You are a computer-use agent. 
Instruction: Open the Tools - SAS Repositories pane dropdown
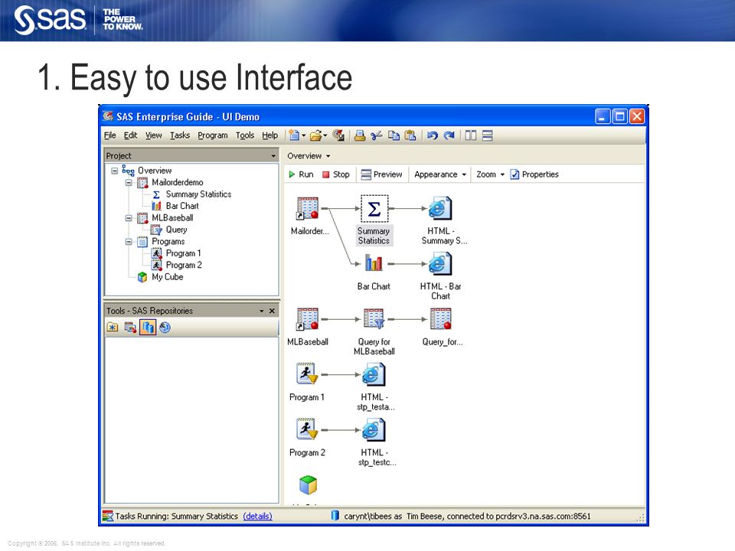262,311
